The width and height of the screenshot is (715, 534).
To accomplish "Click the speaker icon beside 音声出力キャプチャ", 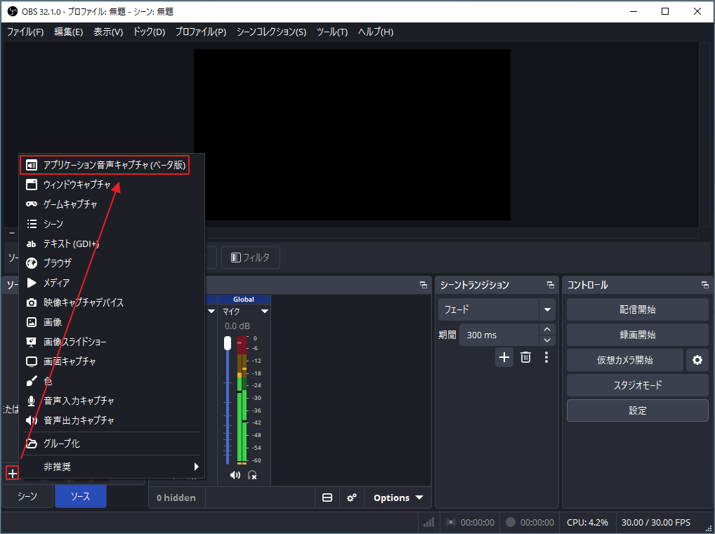I will coord(32,420).
